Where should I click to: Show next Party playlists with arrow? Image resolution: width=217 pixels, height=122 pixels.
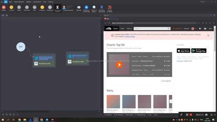pyautogui.click(x=171, y=101)
